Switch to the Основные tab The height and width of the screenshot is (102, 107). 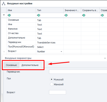(x=11, y=65)
